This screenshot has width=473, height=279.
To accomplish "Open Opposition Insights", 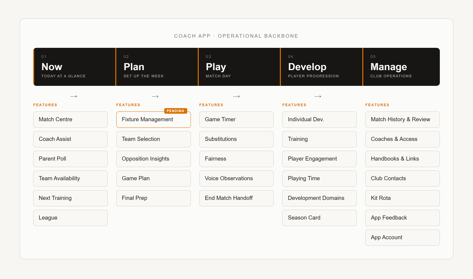I will tap(153, 159).
